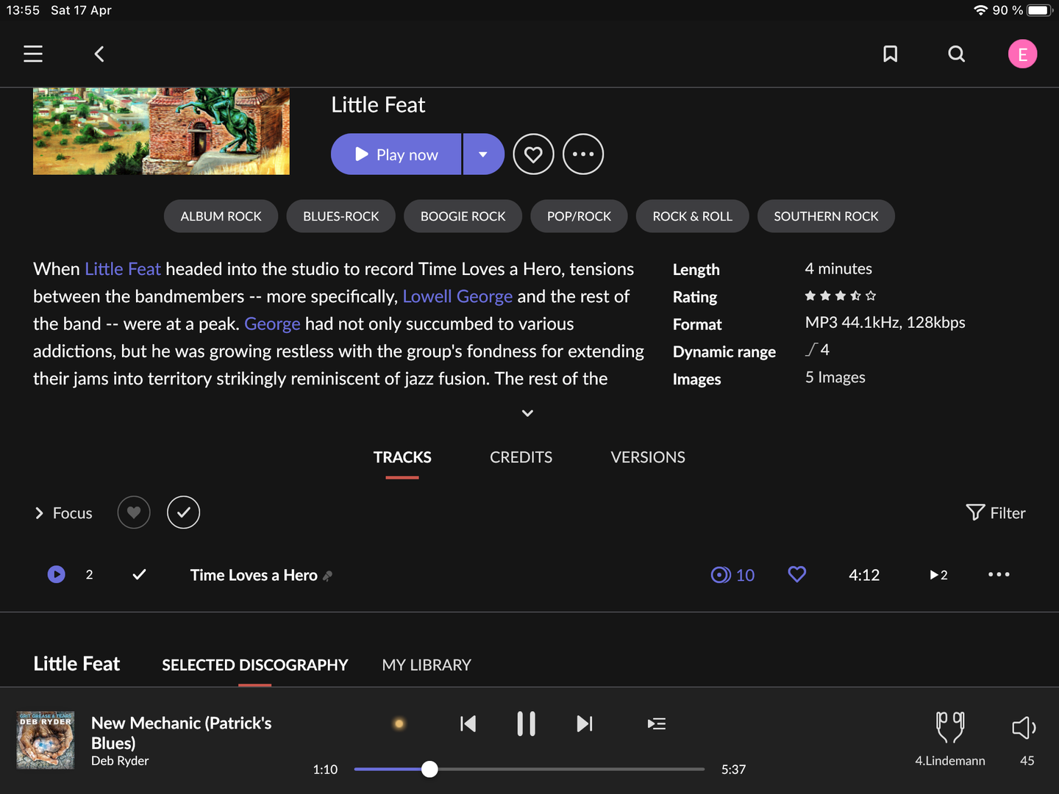
Task: Open the volume speaker control
Action: click(1024, 729)
